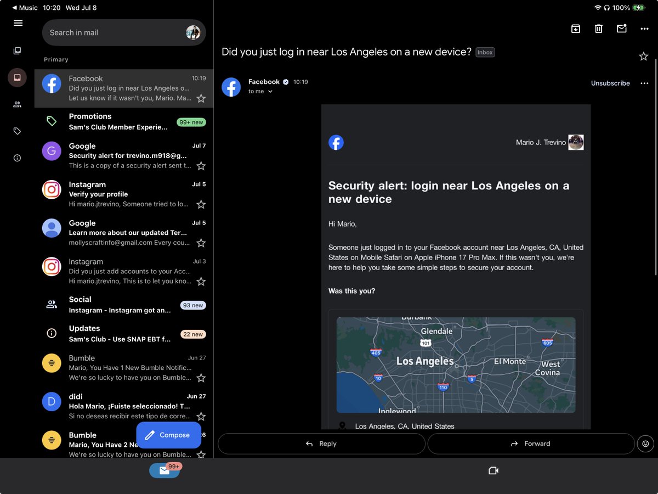This screenshot has width=658, height=494.
Task: Star the didi email
Action: [201, 416]
